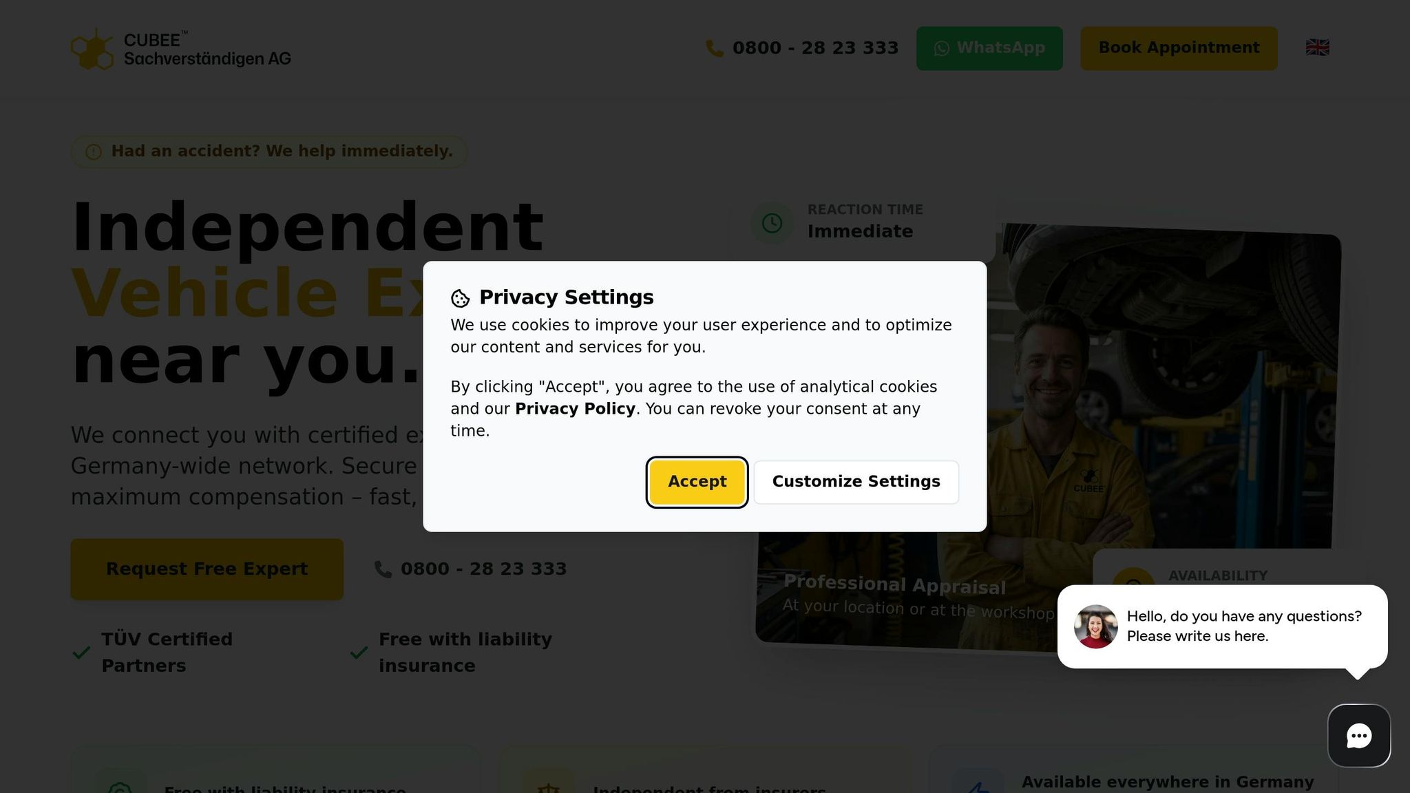
Task: Click the phone icon beside Request Free Expert
Action: 383,569
